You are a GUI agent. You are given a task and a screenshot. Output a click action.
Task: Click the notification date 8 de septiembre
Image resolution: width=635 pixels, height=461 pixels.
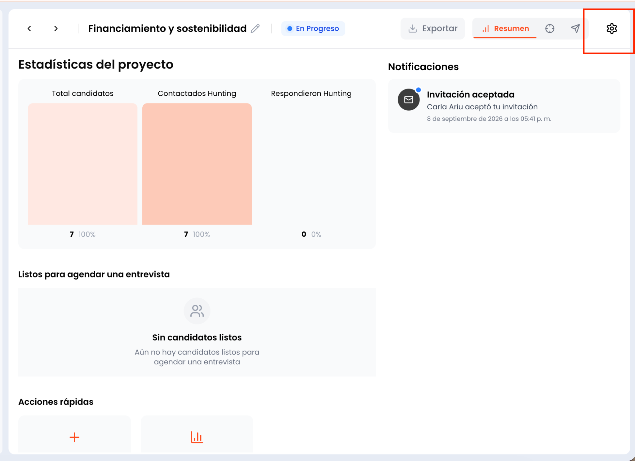[x=489, y=119]
